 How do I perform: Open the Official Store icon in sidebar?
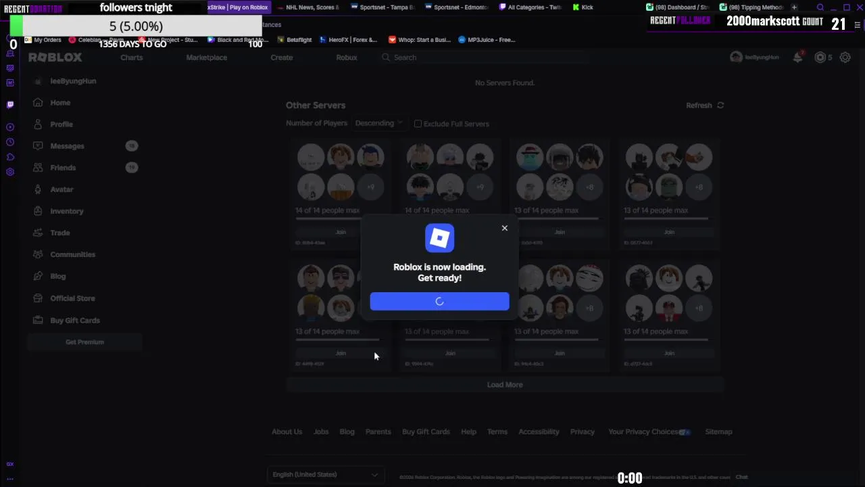[x=38, y=298]
